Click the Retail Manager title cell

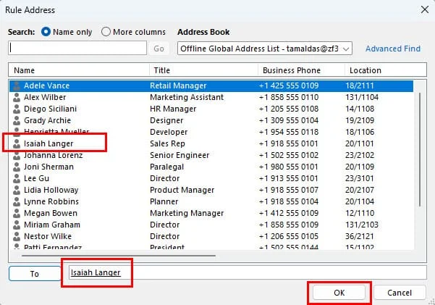(178, 85)
